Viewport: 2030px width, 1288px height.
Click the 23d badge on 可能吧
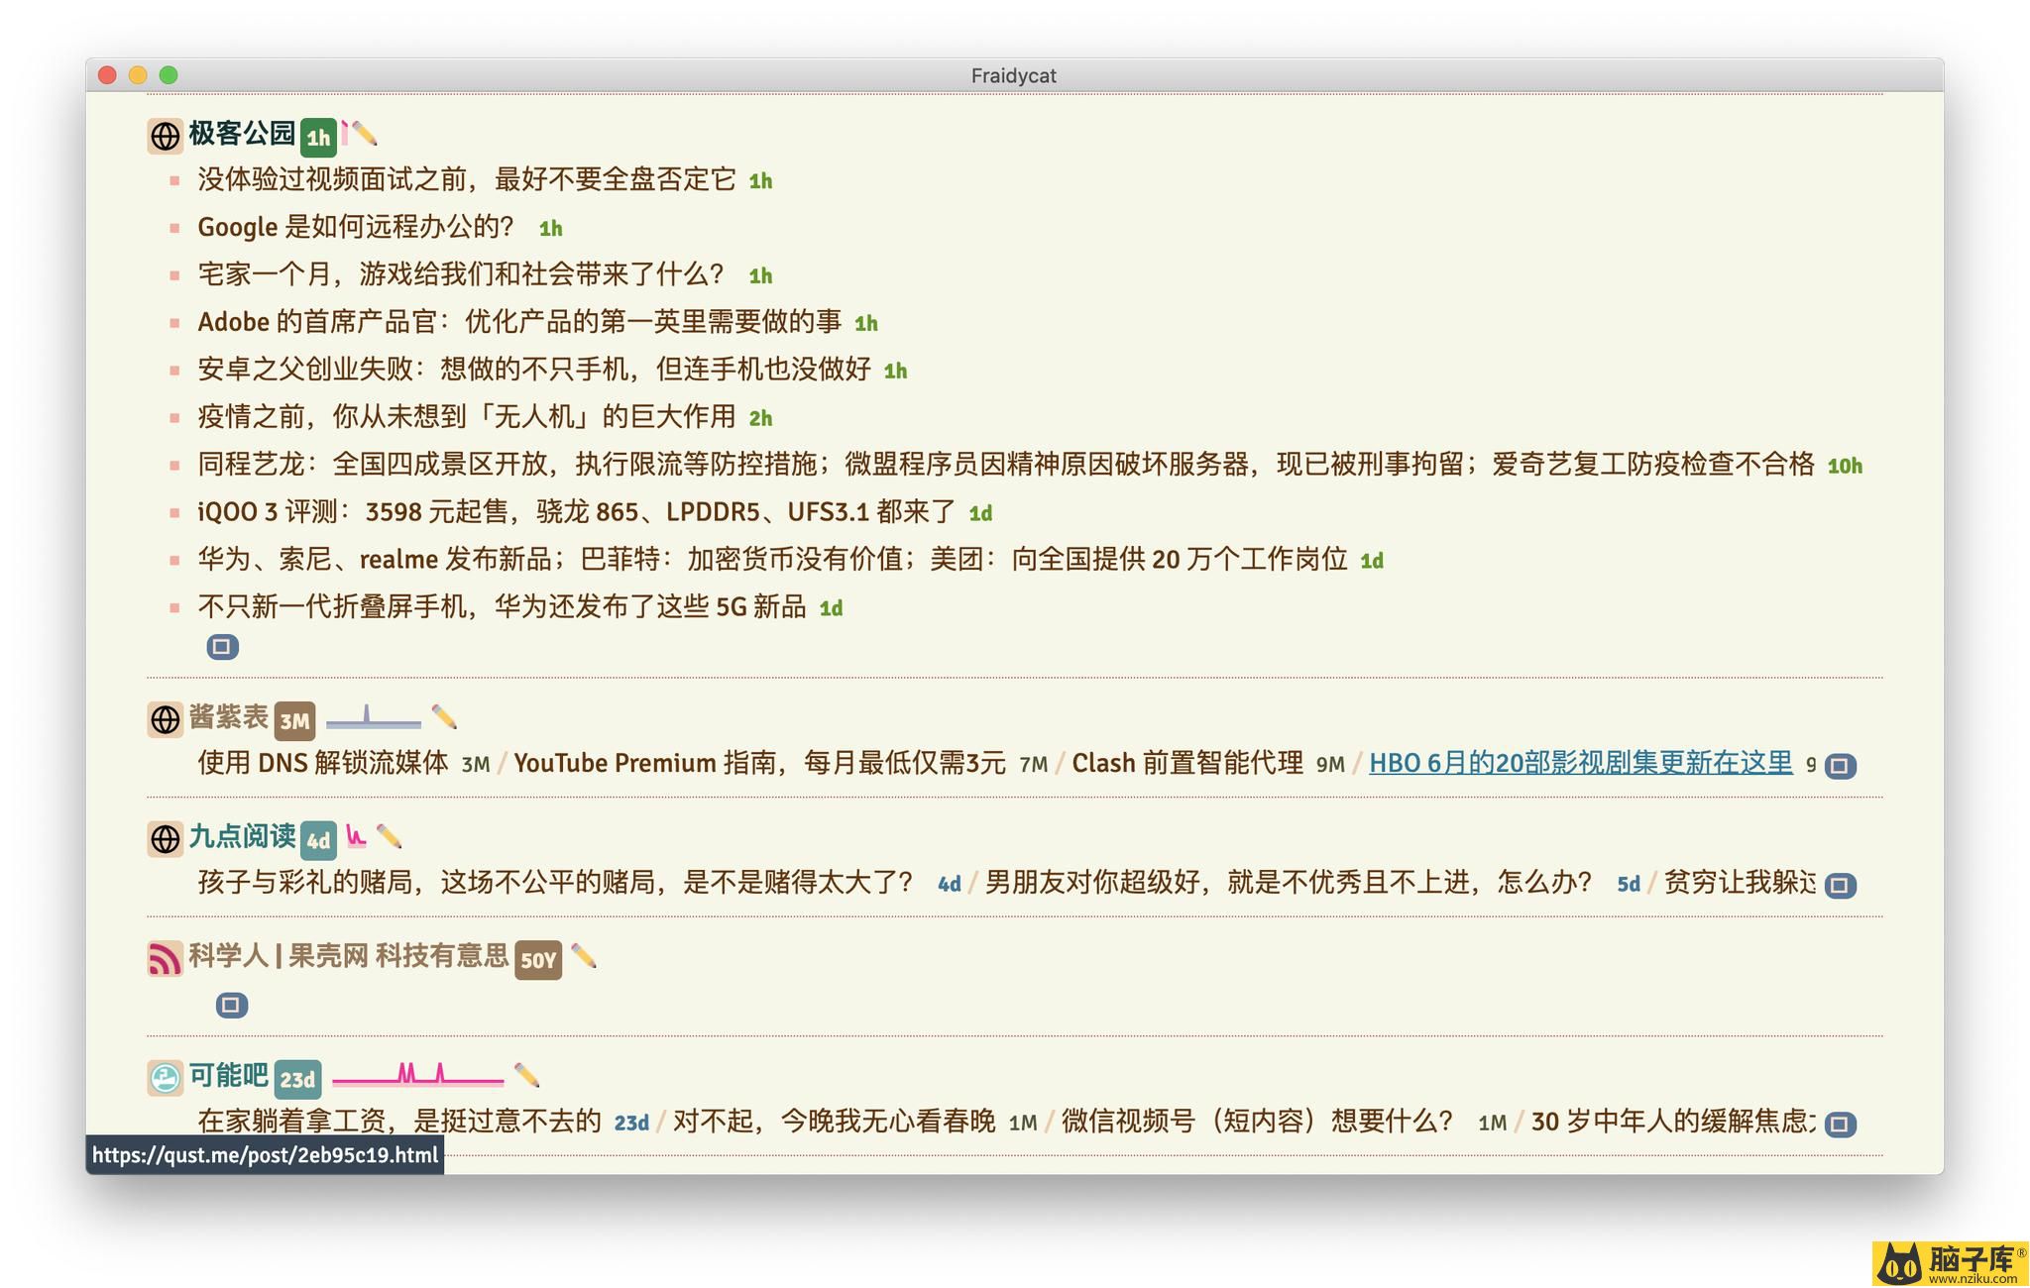point(297,1080)
